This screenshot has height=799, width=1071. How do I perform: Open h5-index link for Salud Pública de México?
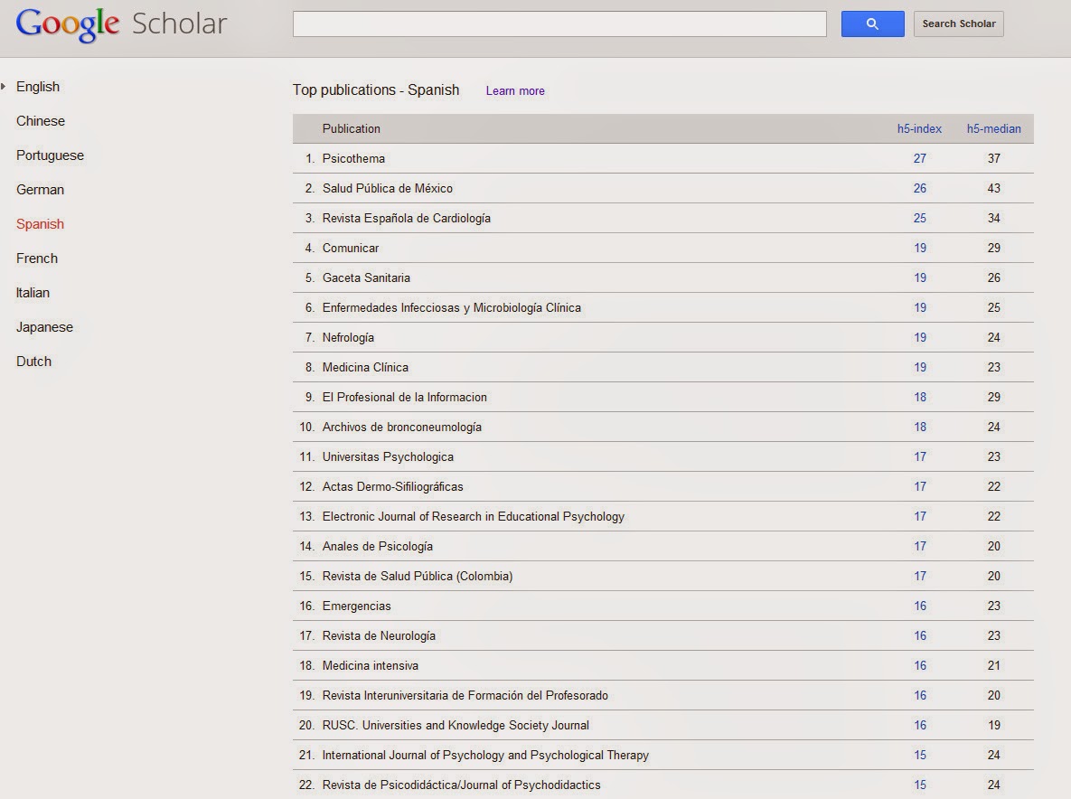[x=919, y=188]
